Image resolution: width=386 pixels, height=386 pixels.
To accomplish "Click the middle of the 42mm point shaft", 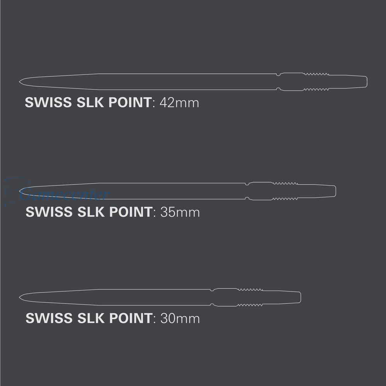I will [x=154, y=81].
